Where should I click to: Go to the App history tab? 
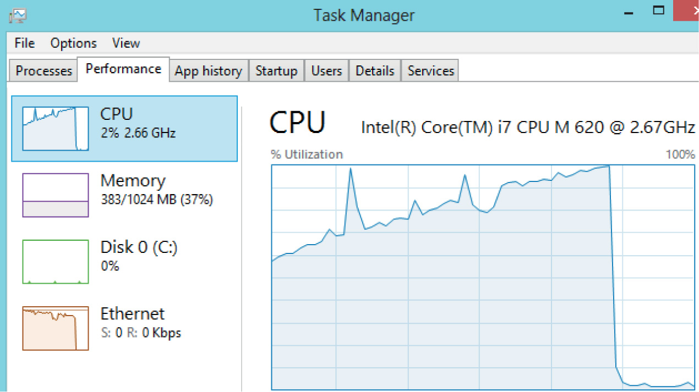coord(209,71)
